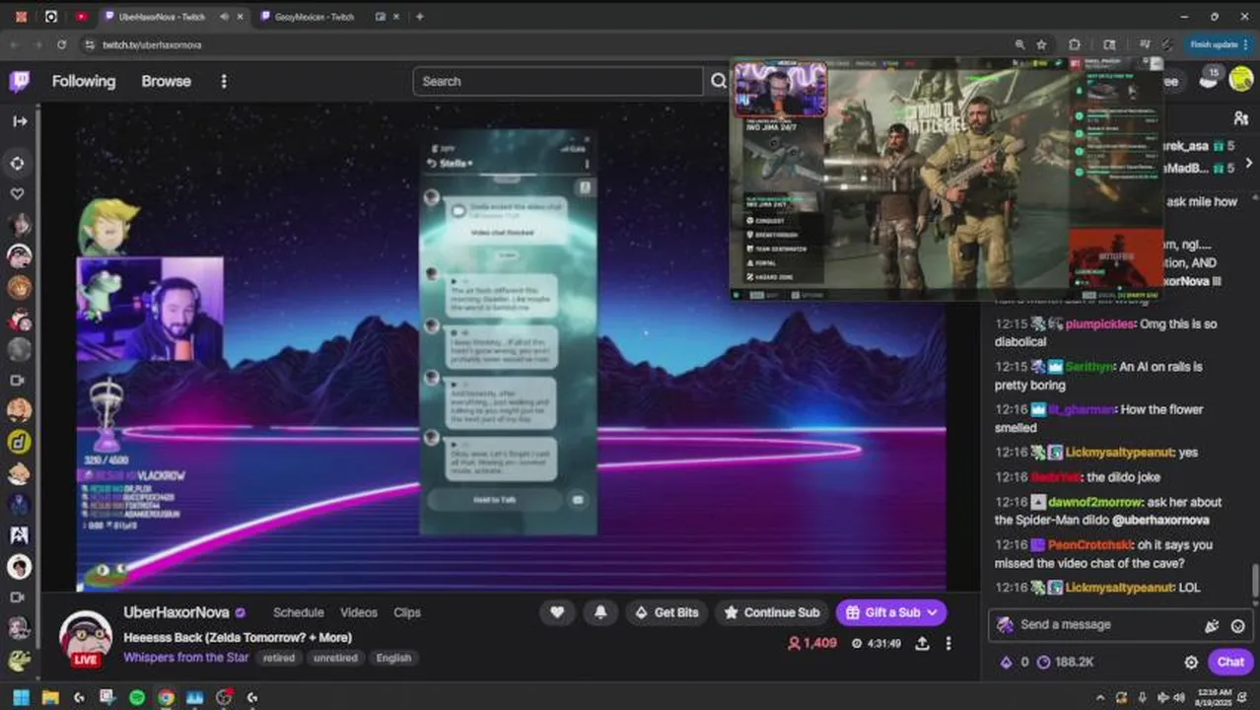Open the Following page
This screenshot has height=710, width=1260.
pos(84,81)
